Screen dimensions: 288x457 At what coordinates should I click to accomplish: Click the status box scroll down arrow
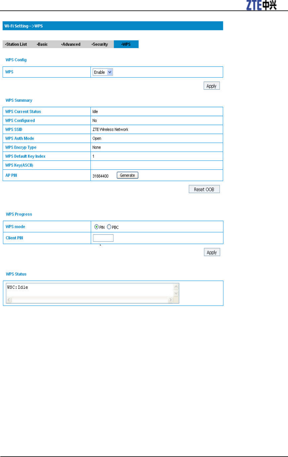(x=176, y=294)
